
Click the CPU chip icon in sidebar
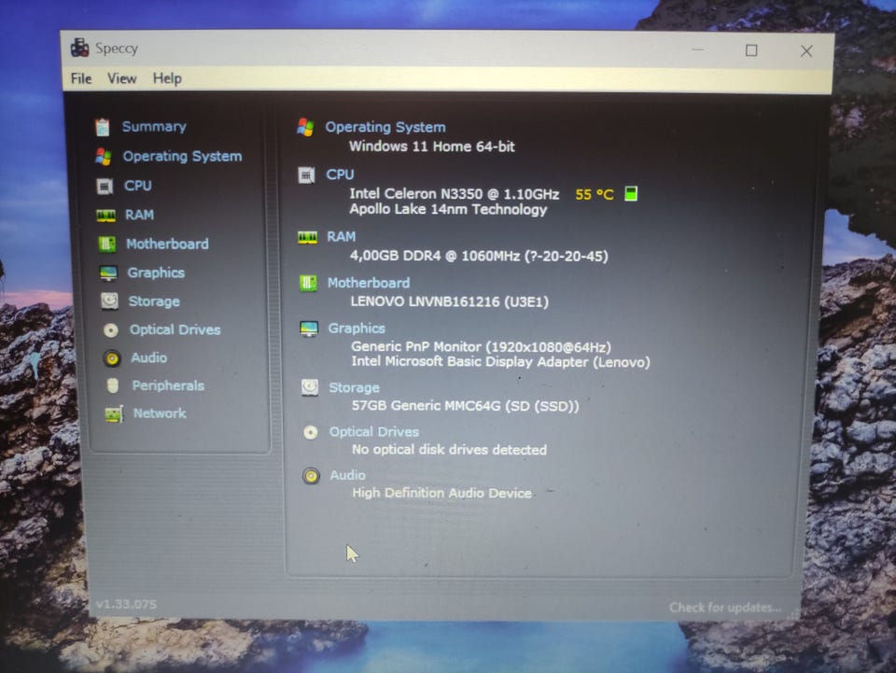[105, 186]
